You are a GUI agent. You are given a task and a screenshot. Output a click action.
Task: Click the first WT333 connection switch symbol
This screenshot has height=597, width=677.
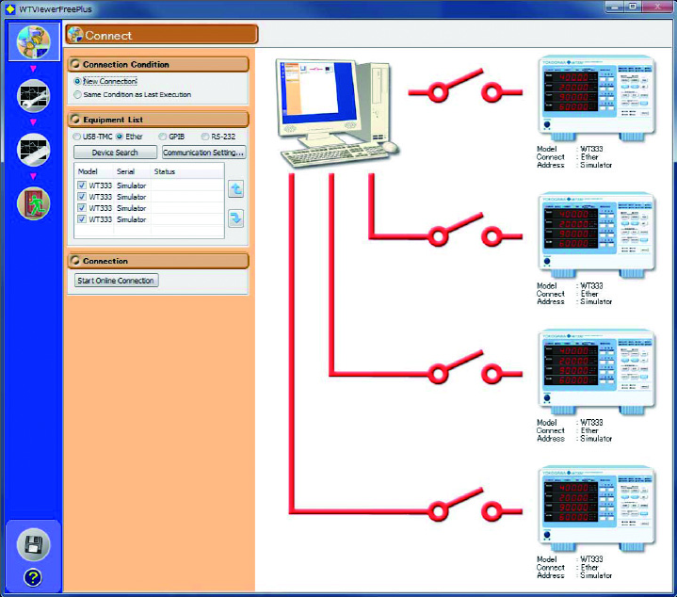pos(465,87)
